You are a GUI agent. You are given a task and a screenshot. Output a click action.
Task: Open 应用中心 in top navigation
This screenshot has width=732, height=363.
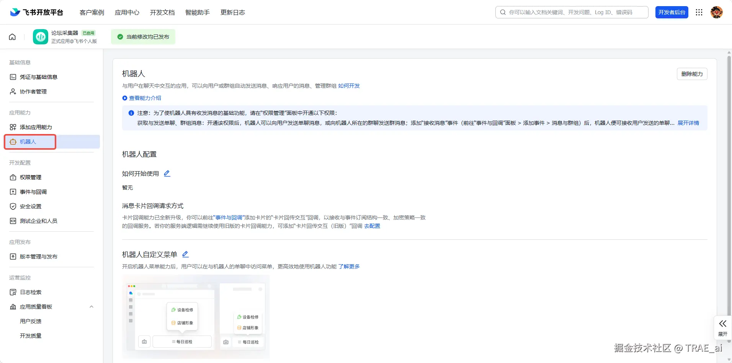pos(127,12)
